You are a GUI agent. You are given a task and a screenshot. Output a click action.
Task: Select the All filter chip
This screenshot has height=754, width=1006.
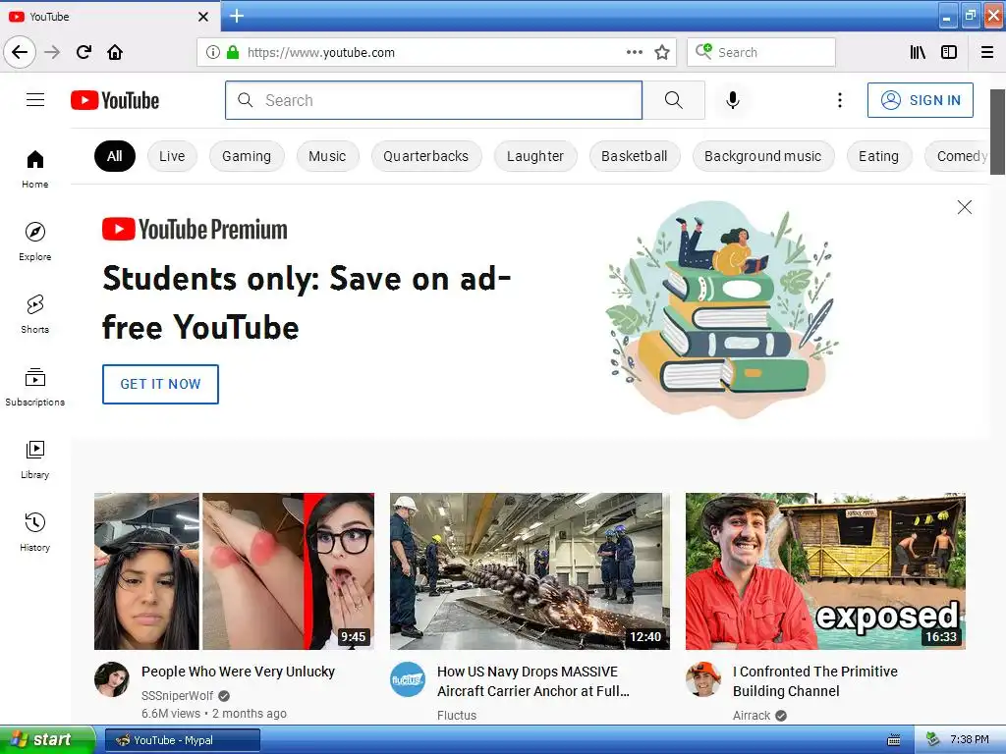pyautogui.click(x=115, y=156)
